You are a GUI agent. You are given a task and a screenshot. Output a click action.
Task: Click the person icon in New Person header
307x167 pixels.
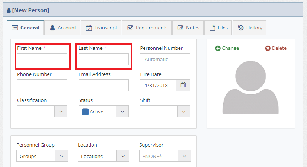point(9,10)
